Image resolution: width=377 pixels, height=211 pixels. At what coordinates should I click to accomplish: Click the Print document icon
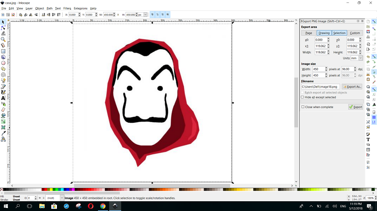[x=368, y=37]
